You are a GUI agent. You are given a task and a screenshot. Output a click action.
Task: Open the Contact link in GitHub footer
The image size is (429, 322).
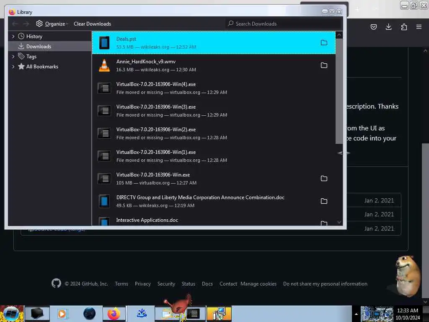pyautogui.click(x=228, y=284)
